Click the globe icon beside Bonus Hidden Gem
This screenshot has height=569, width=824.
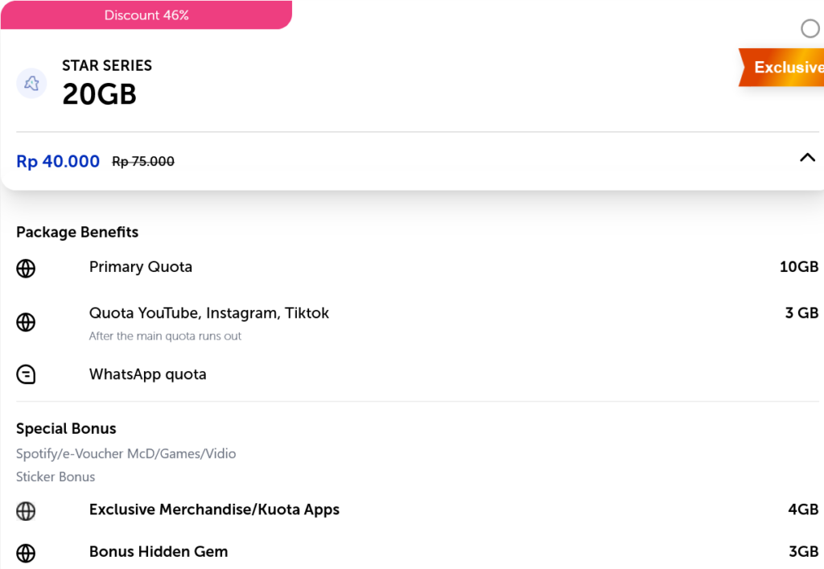(26, 553)
